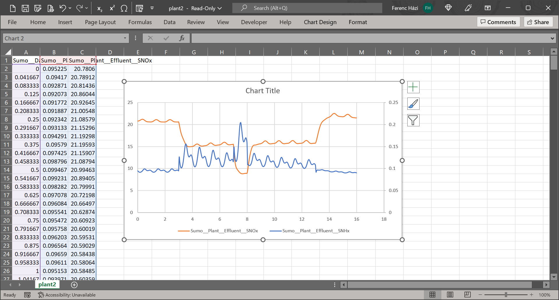This screenshot has height=300, width=559.
Task: Open Chart Filters funnel button
Action: (413, 120)
